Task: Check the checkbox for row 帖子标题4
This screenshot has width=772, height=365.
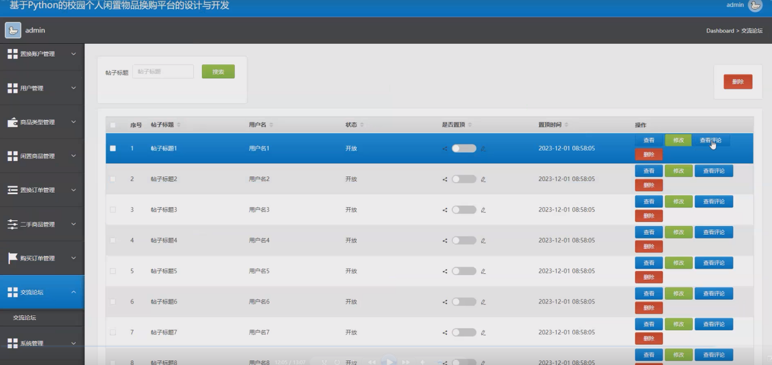Action: pyautogui.click(x=113, y=240)
